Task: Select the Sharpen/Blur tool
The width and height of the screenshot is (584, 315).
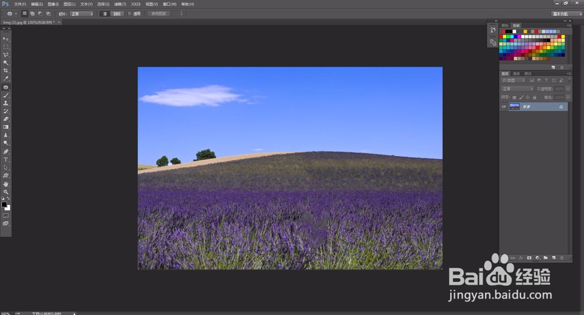Action: click(6, 135)
